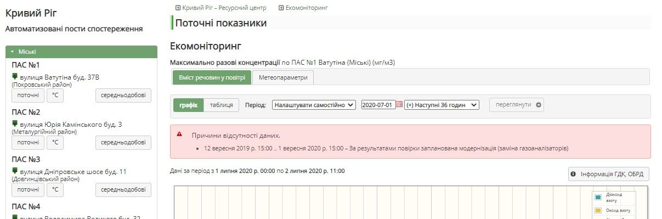Click the station marker icon for Дніпровське шосе
This screenshot has height=219, width=662.
pyautogui.click(x=15, y=171)
